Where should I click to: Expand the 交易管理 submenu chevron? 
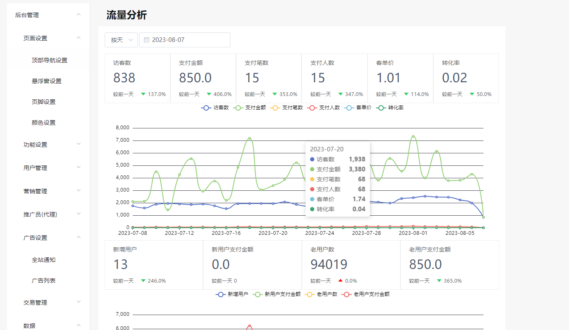78,302
